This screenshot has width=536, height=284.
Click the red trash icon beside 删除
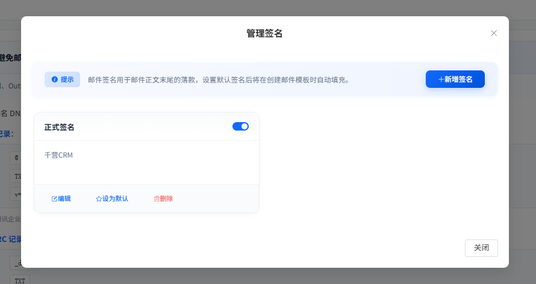point(157,199)
